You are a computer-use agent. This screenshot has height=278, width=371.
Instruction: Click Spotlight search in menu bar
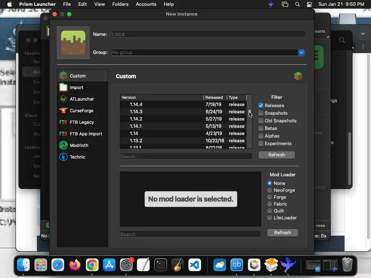click(x=297, y=4)
